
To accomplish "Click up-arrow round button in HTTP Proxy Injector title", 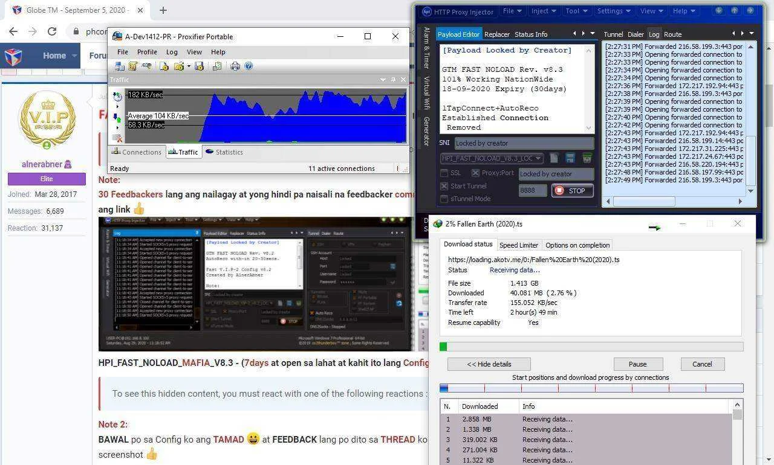I will click(735, 10).
